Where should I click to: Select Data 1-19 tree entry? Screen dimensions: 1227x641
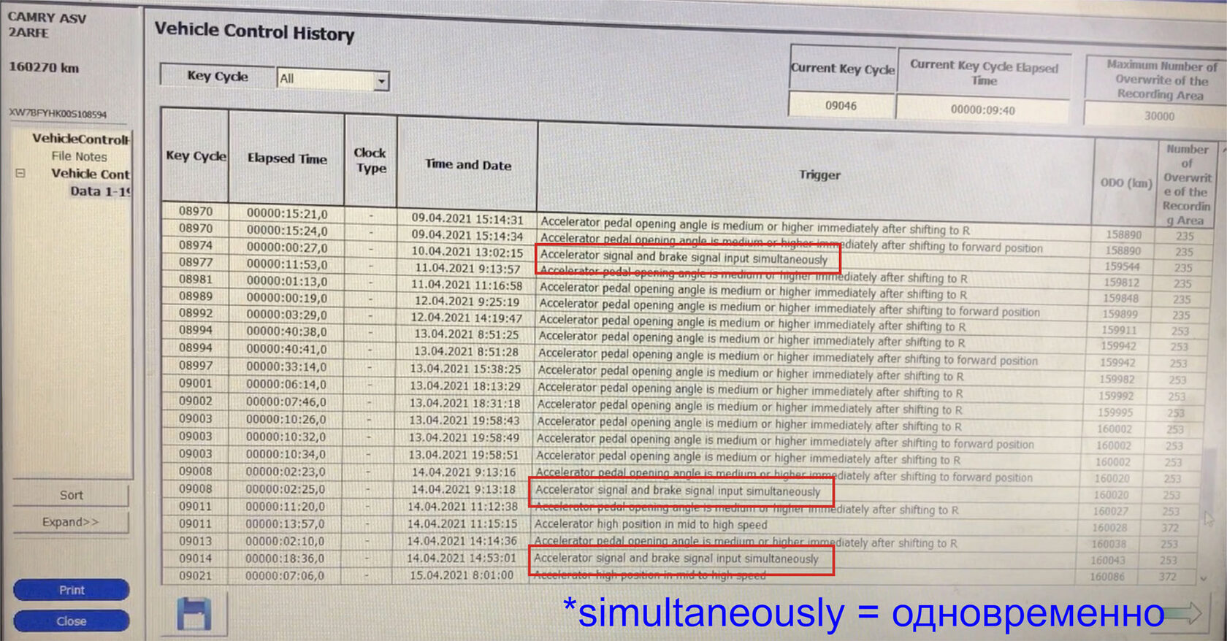pyautogui.click(x=100, y=191)
